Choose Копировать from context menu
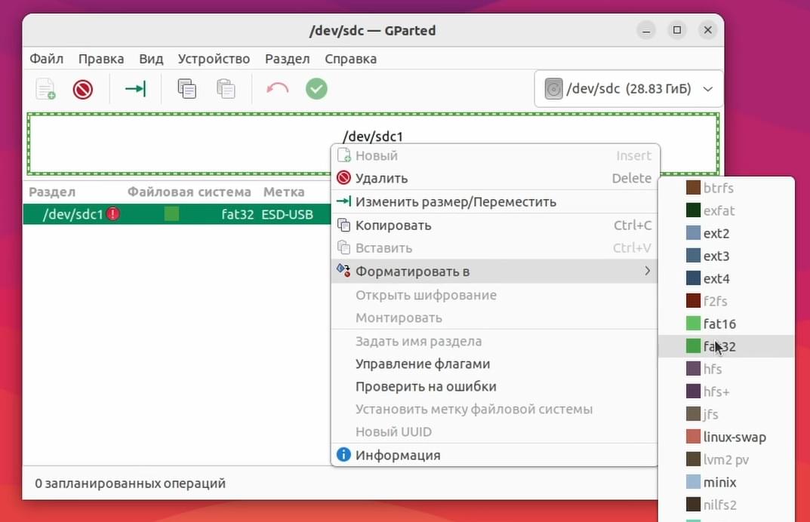810x522 pixels. tap(495, 225)
